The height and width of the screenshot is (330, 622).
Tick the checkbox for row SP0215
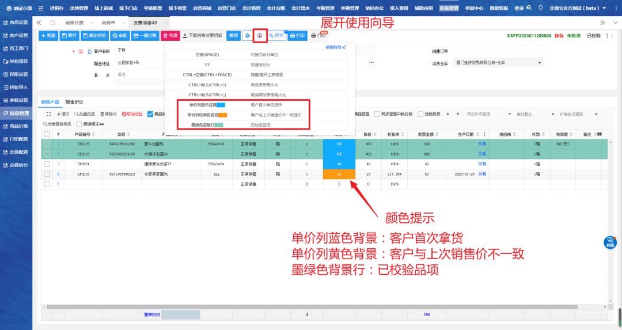tap(47, 144)
